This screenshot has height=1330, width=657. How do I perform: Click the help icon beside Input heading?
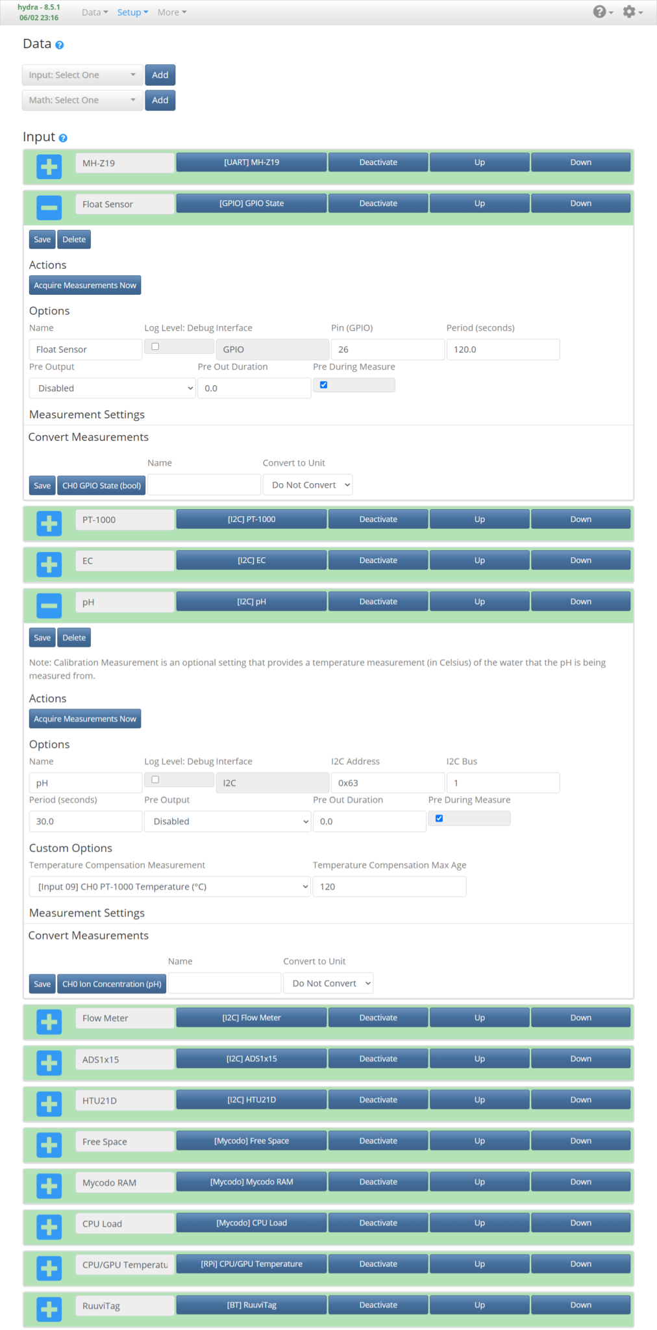tap(63, 138)
